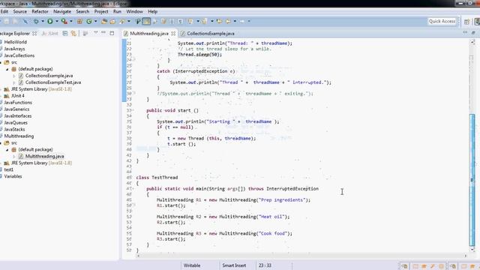Switch to the CollectionsExample.java editor tab

208,33
